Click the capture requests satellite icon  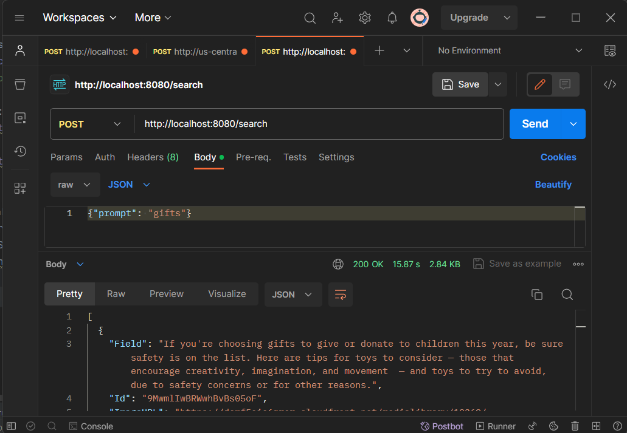pos(532,426)
